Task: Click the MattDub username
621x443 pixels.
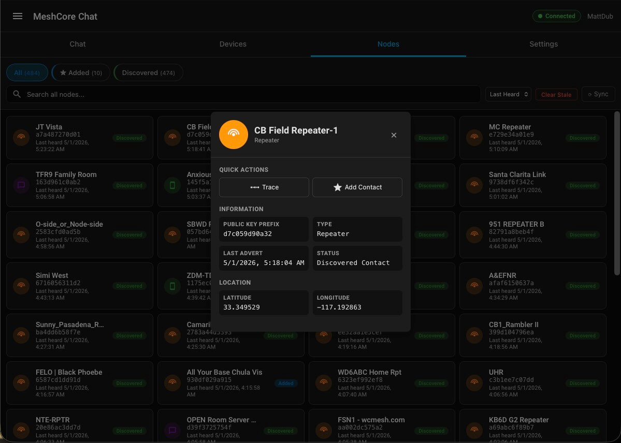Action: (600, 16)
